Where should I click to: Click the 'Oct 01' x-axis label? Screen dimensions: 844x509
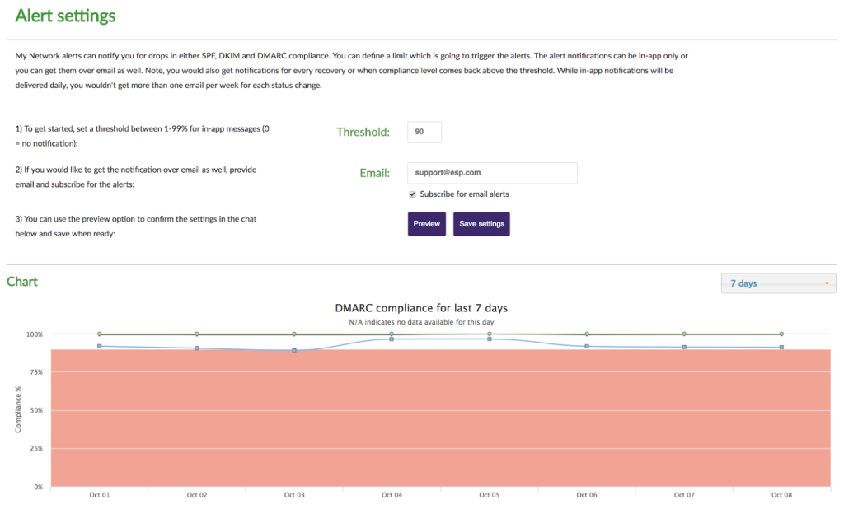click(100, 495)
